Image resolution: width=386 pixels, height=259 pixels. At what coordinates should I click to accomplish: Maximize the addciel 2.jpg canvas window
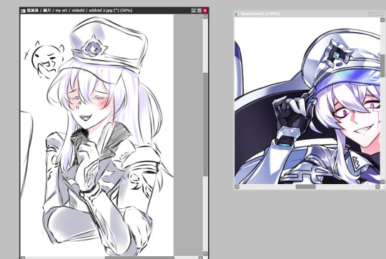click(199, 11)
